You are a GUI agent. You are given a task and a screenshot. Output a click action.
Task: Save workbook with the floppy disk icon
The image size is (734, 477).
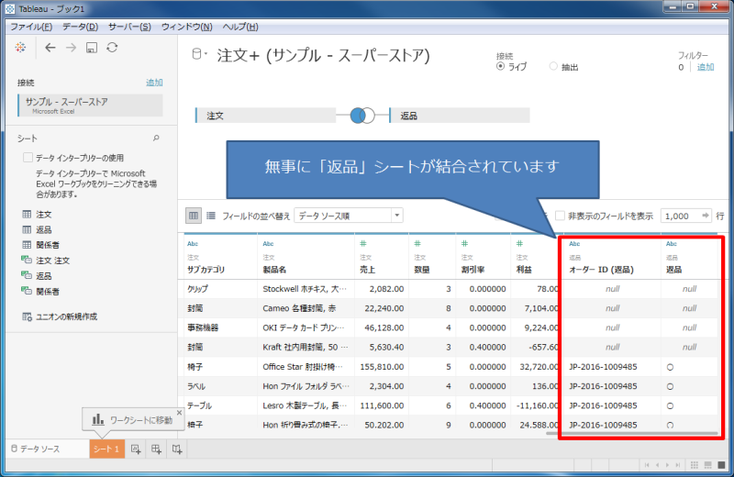point(91,48)
